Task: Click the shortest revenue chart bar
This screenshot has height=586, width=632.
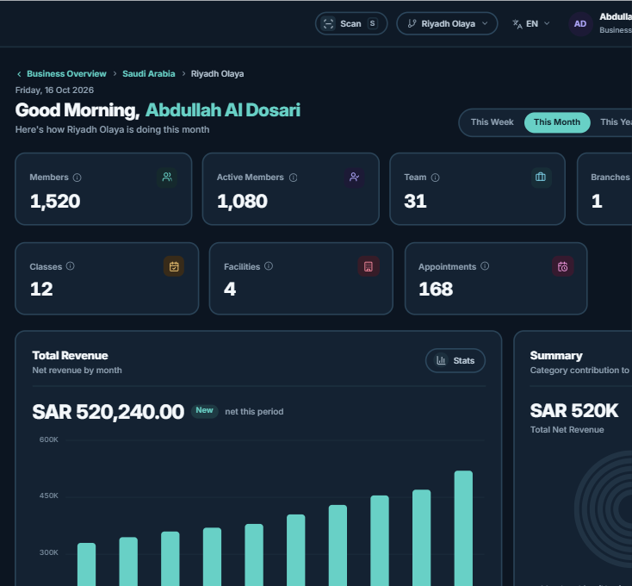Action: pos(86,564)
